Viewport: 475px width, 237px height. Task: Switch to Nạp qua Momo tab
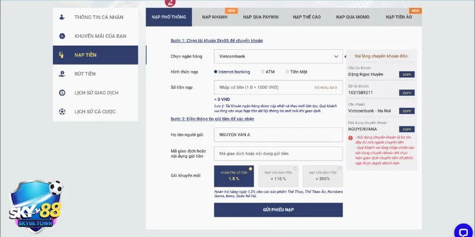[x=353, y=17]
